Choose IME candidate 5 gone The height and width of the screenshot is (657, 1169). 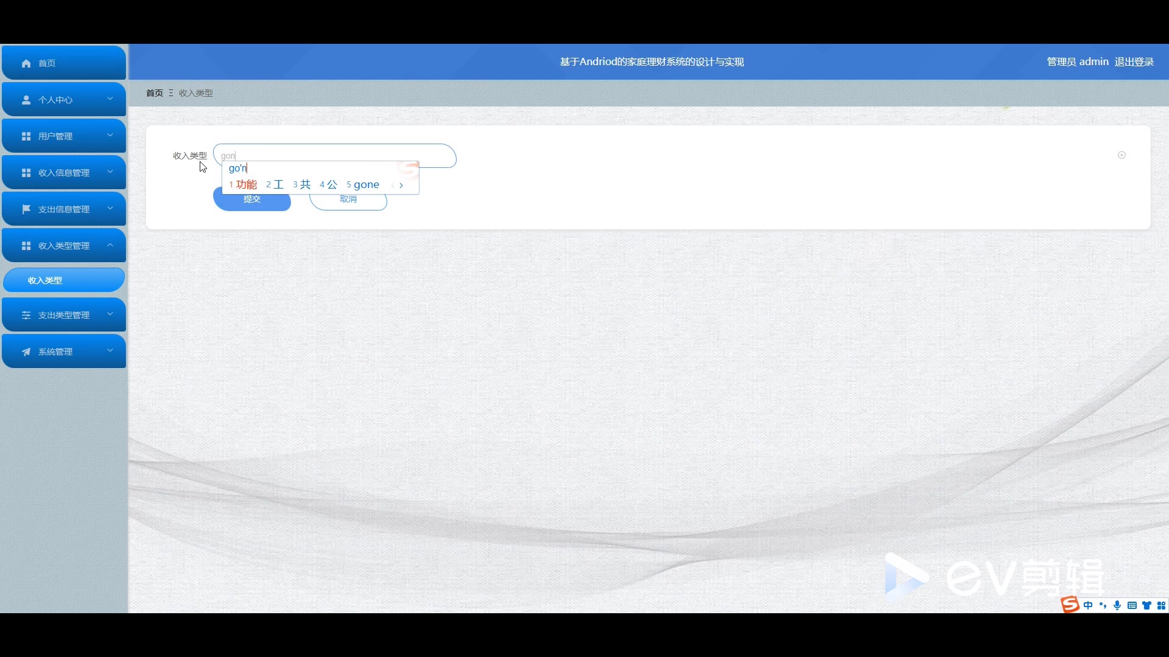click(x=363, y=184)
